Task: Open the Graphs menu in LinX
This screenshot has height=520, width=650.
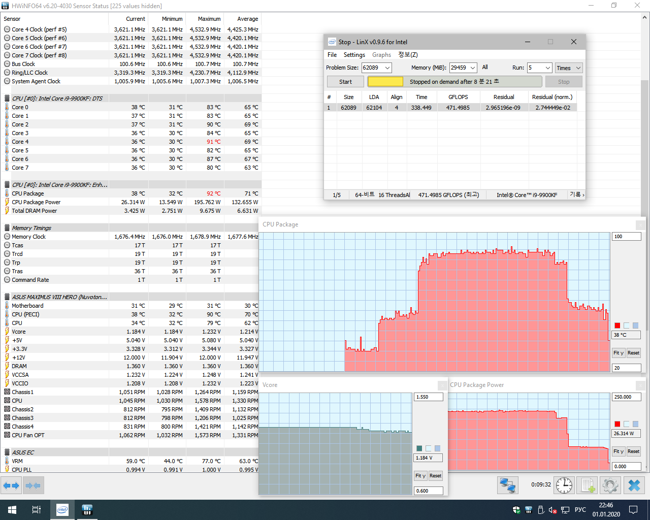Action: [381, 55]
